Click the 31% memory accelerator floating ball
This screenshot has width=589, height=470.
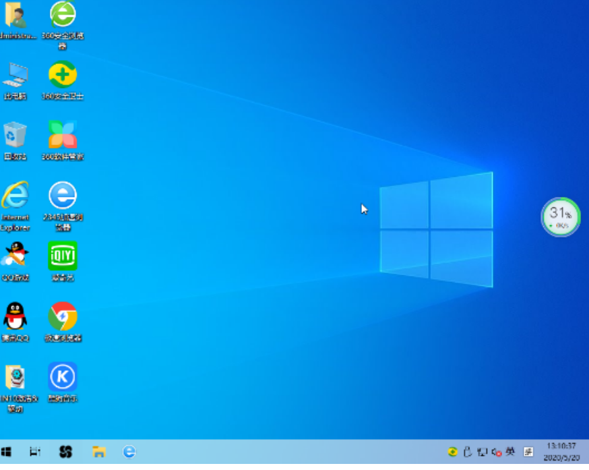tap(560, 216)
